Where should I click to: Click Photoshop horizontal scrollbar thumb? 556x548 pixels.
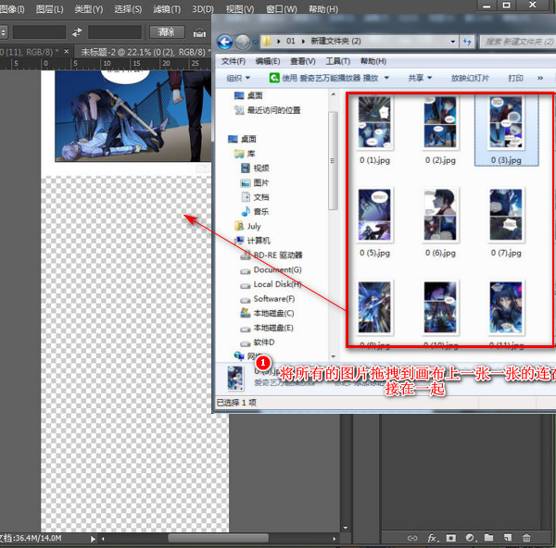point(218,539)
